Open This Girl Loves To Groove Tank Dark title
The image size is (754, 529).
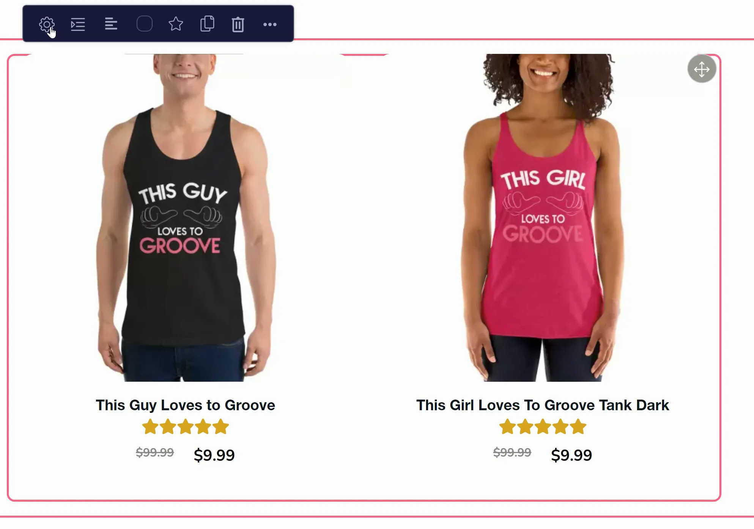click(543, 405)
